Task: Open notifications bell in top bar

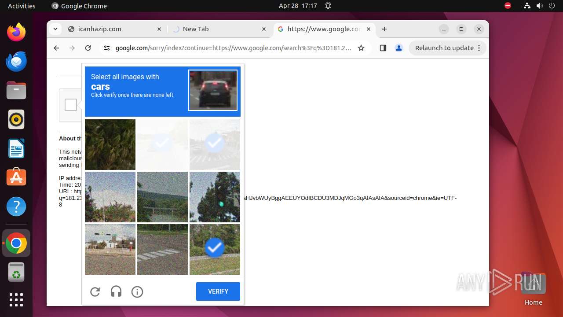Action: (x=328, y=6)
